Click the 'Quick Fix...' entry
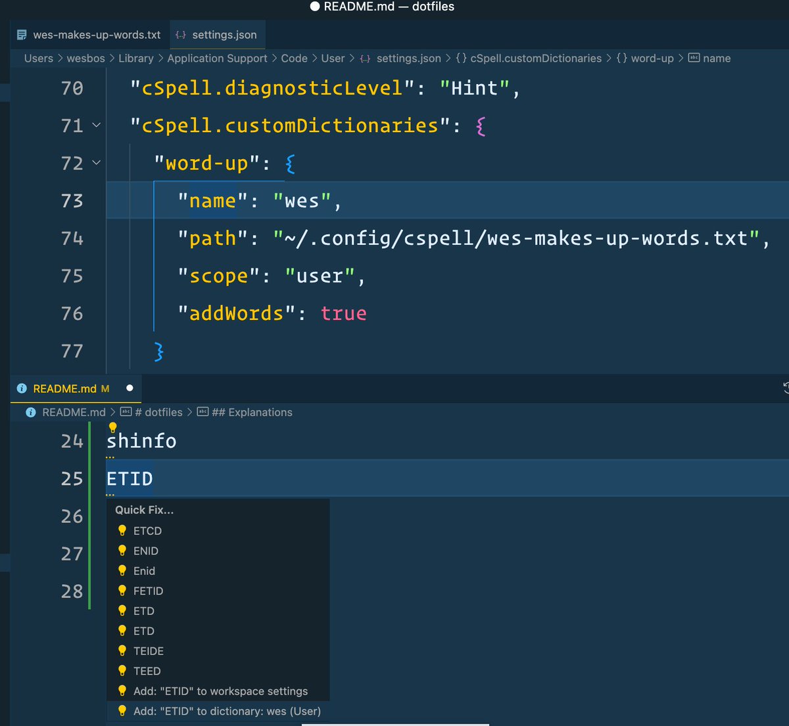 144,510
